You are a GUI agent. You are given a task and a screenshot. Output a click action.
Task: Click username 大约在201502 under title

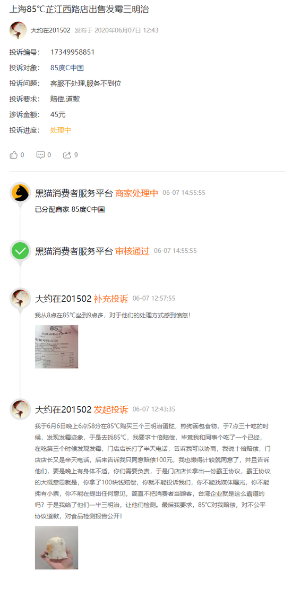[50, 30]
